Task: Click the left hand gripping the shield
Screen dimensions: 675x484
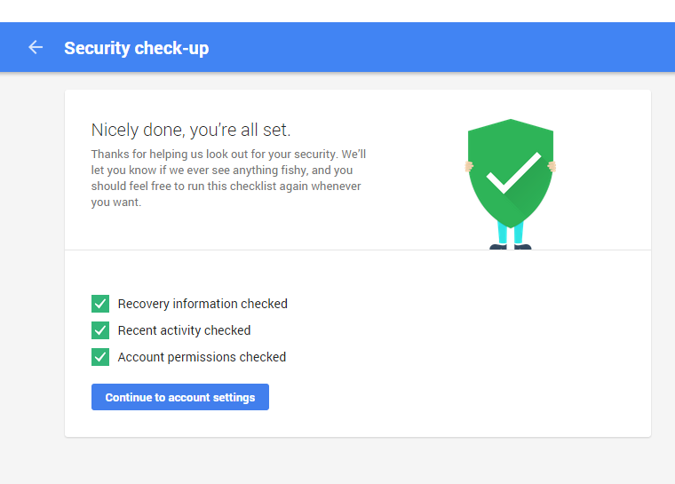Action: coord(469,166)
